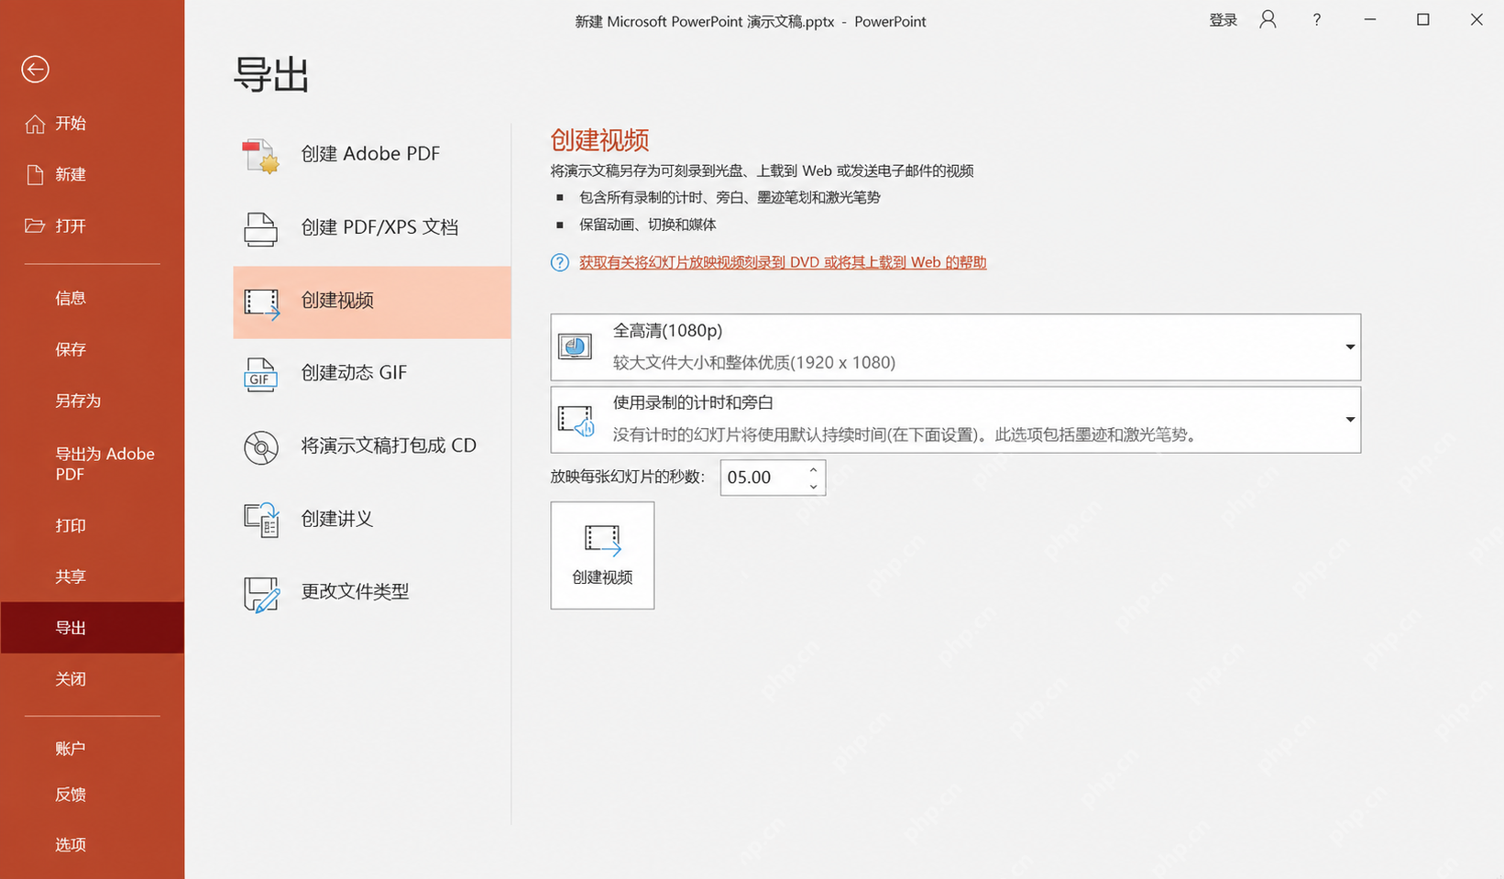Screen dimensions: 1504x879
Task: Click the home icon beside 开始
Action: (x=35, y=124)
